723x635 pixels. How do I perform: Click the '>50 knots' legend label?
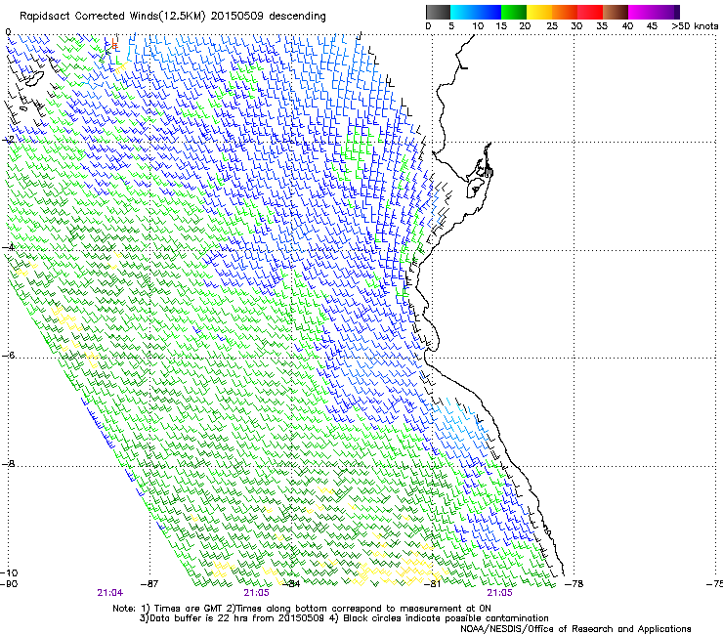click(695, 26)
